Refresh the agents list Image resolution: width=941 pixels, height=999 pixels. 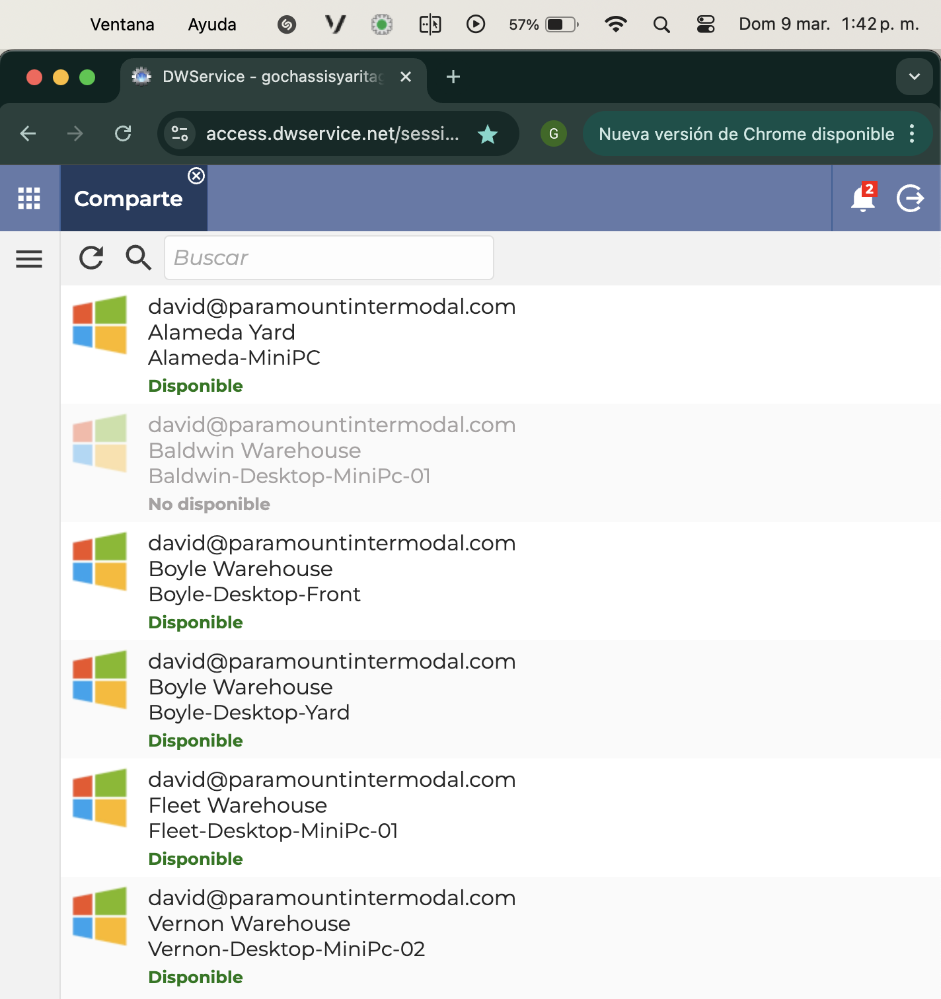click(91, 258)
